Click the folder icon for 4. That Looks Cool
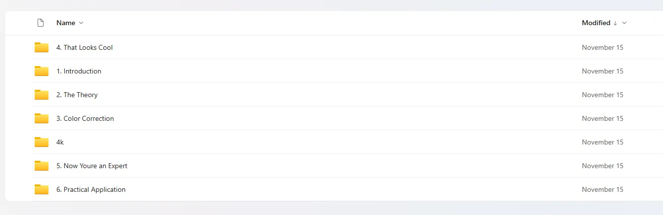 point(42,47)
